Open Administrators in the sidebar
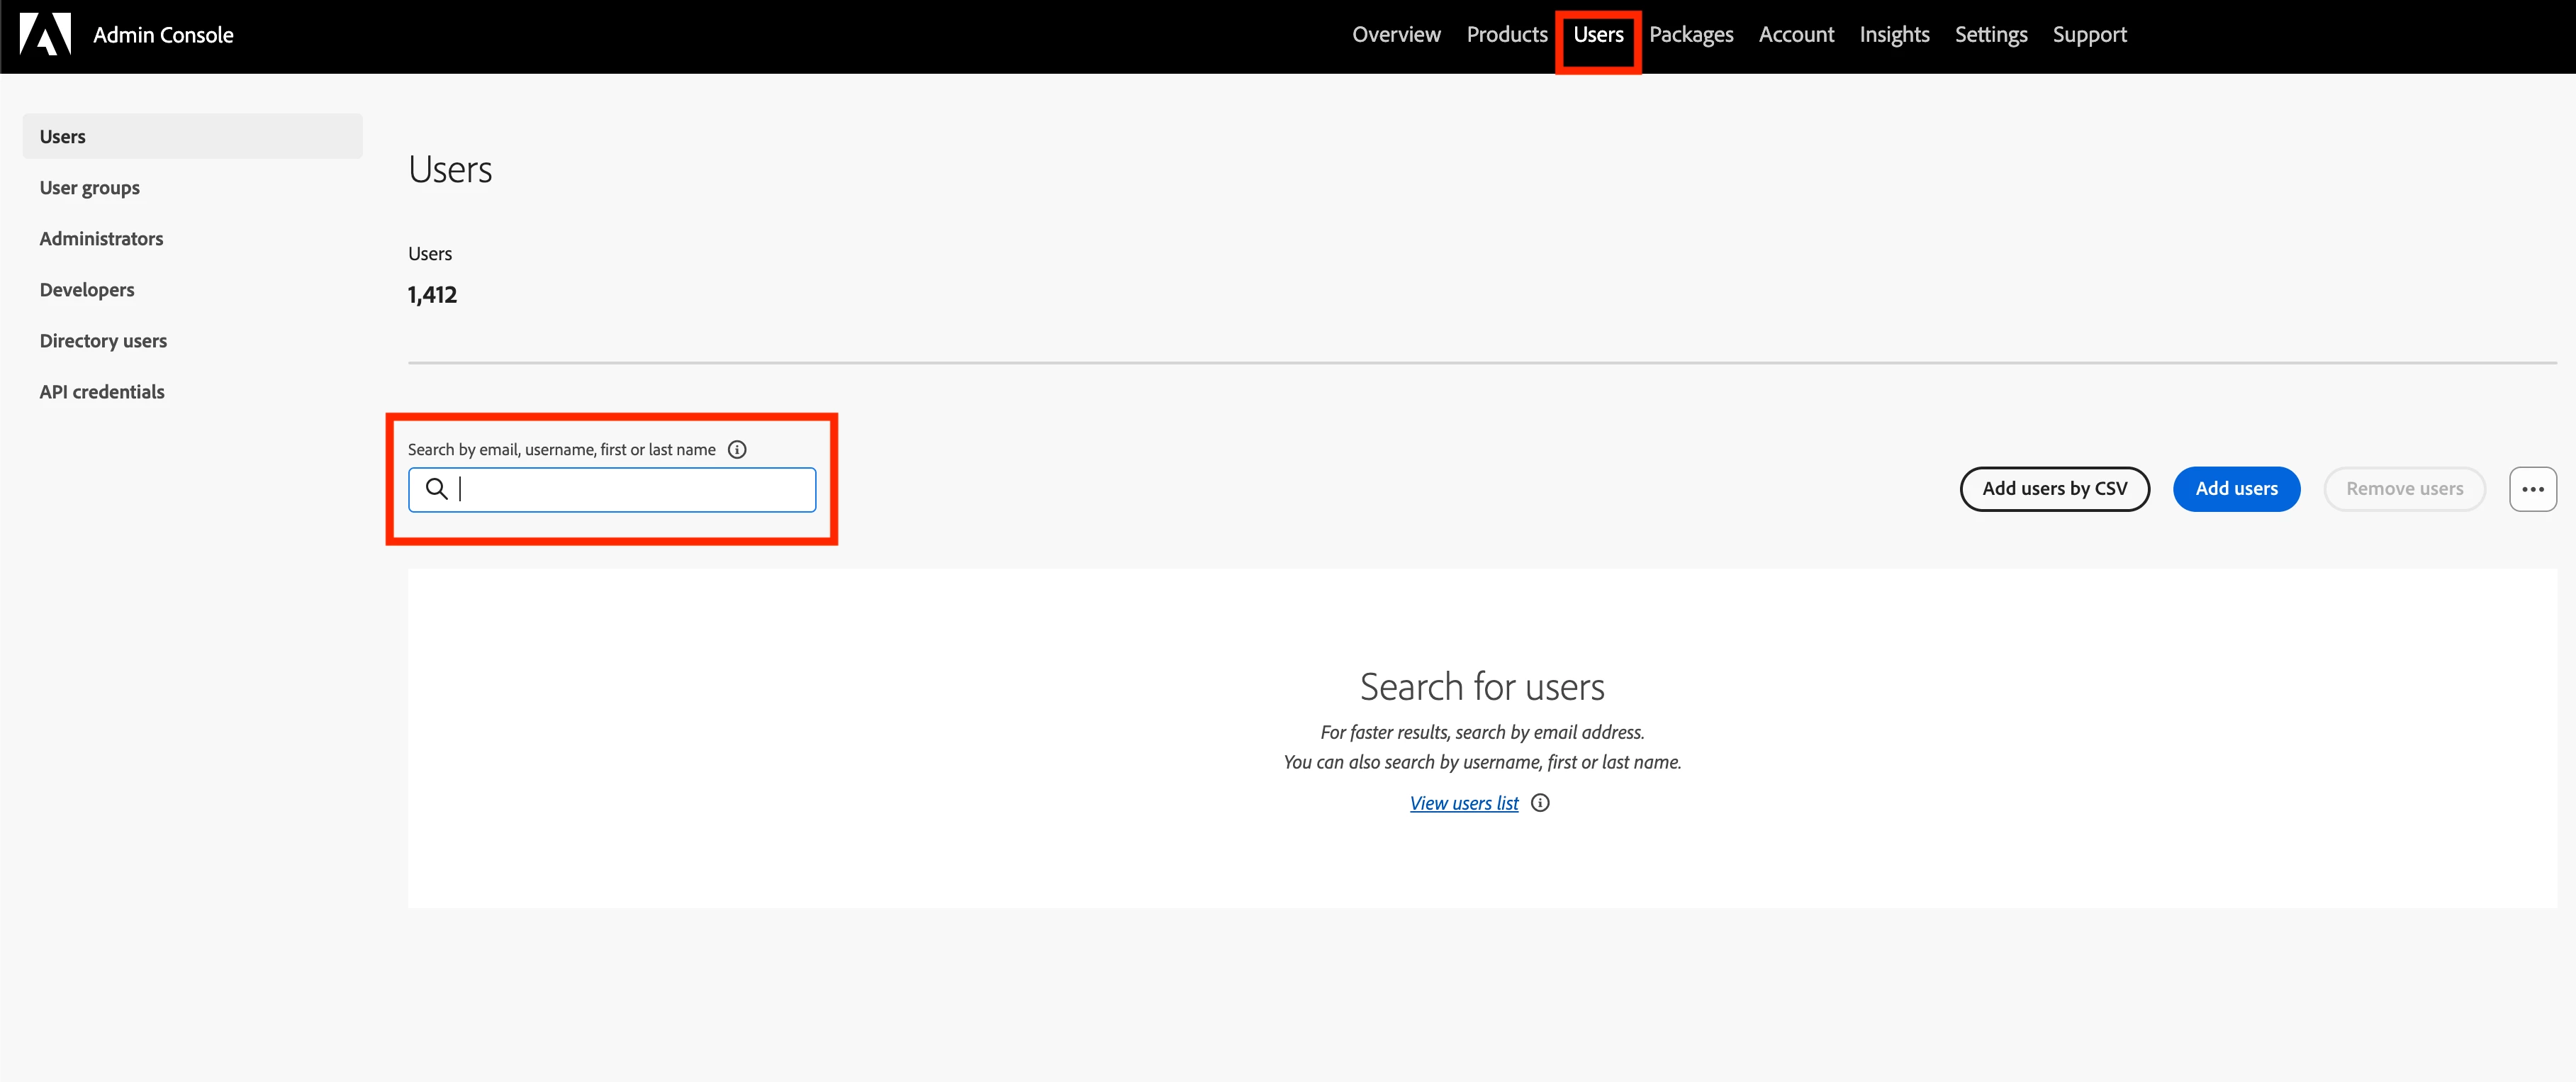 click(101, 239)
